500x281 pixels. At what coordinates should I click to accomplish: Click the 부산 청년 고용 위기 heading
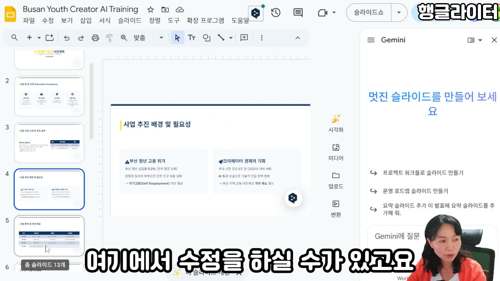[147, 161]
